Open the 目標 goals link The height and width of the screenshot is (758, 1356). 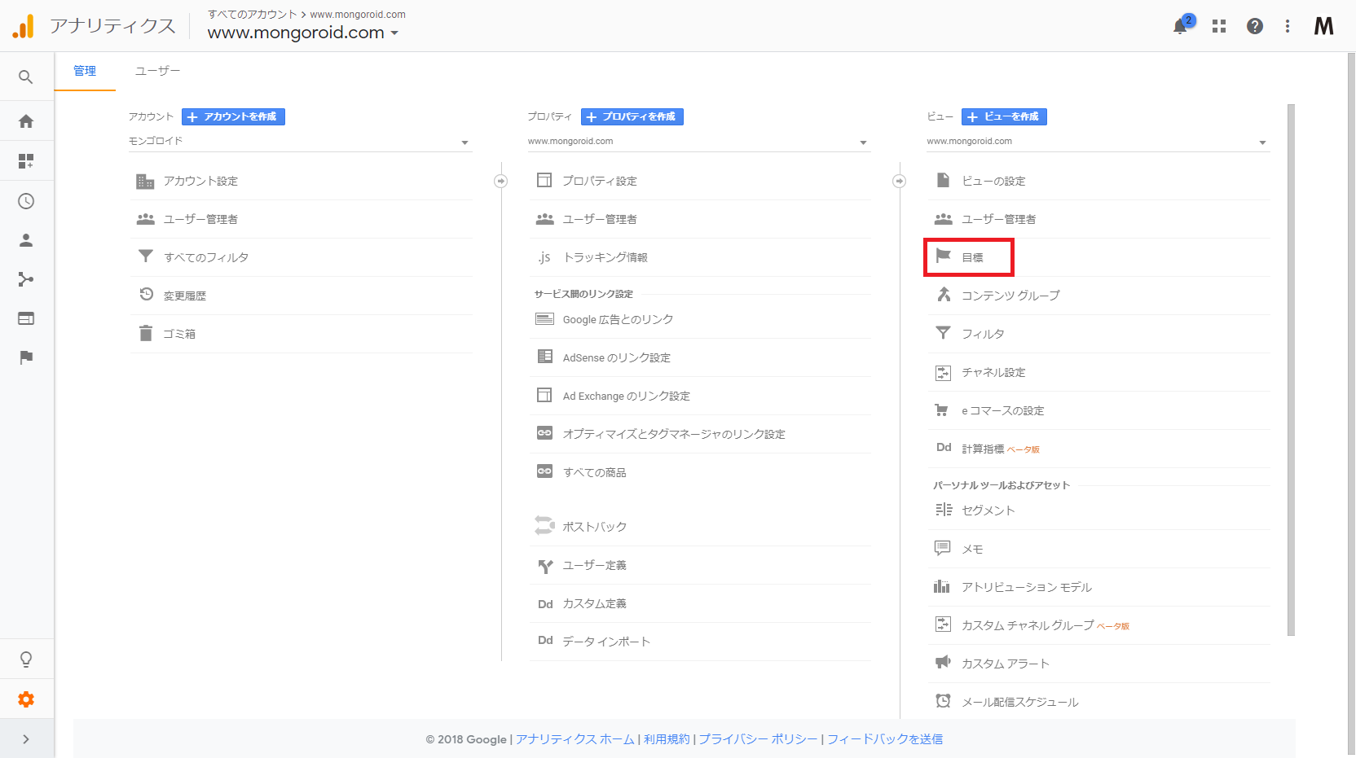(972, 257)
